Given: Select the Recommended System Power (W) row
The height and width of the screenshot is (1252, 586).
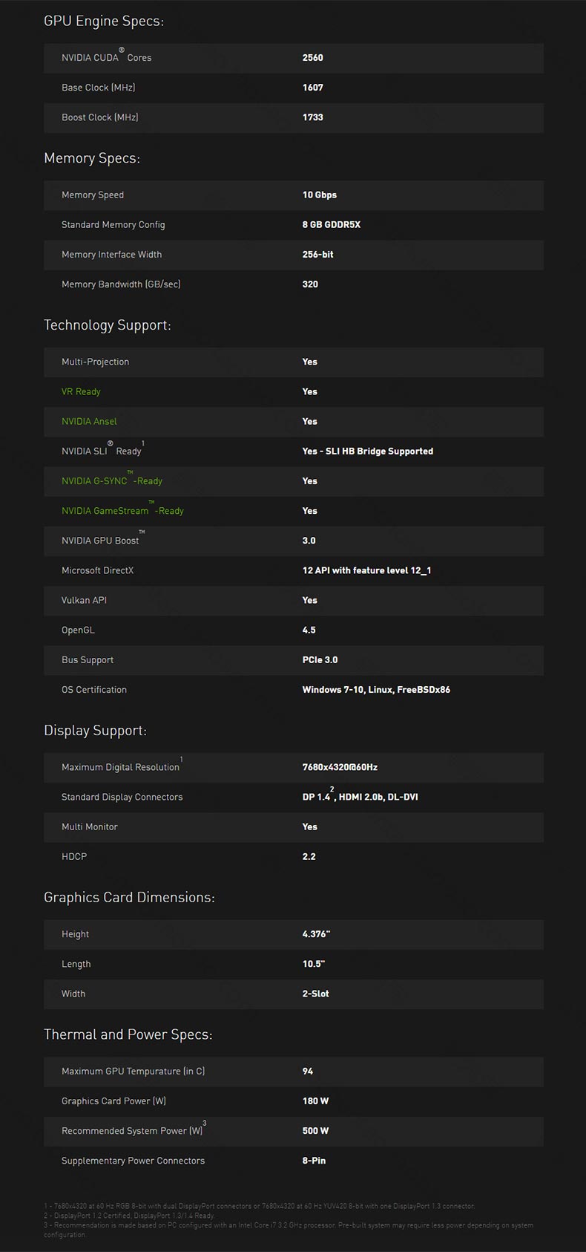Looking at the screenshot, I should pos(294,1131).
